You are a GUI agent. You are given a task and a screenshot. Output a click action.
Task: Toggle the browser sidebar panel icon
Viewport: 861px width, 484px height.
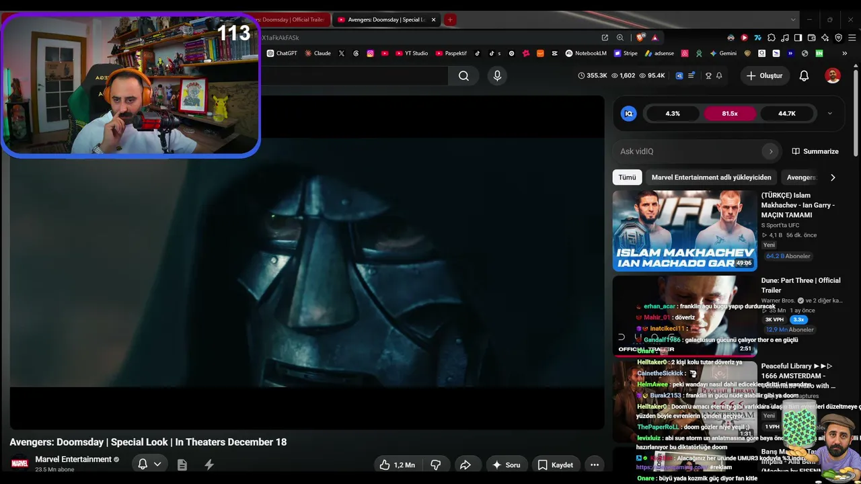coord(798,38)
